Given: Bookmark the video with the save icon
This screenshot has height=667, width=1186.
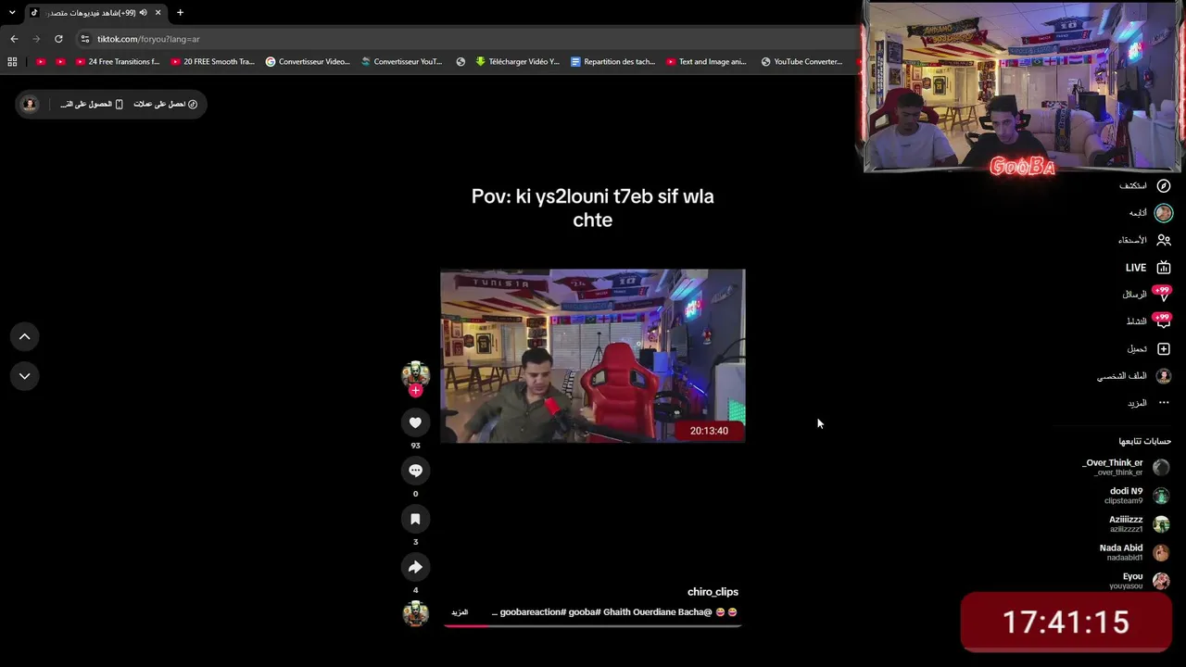Looking at the screenshot, I should coord(415,519).
